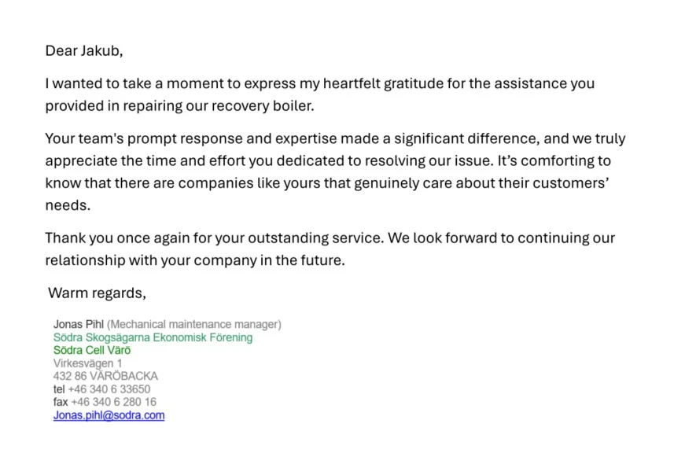Viewport: 696px width, 453px height.
Task: Click the green Södra Cell Värö line
Action: click(x=92, y=350)
